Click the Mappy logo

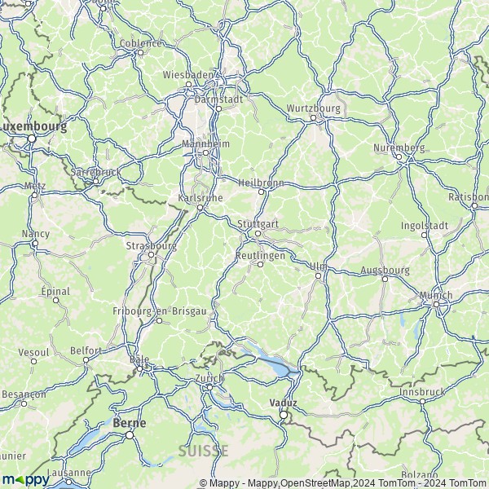[x=25, y=479]
